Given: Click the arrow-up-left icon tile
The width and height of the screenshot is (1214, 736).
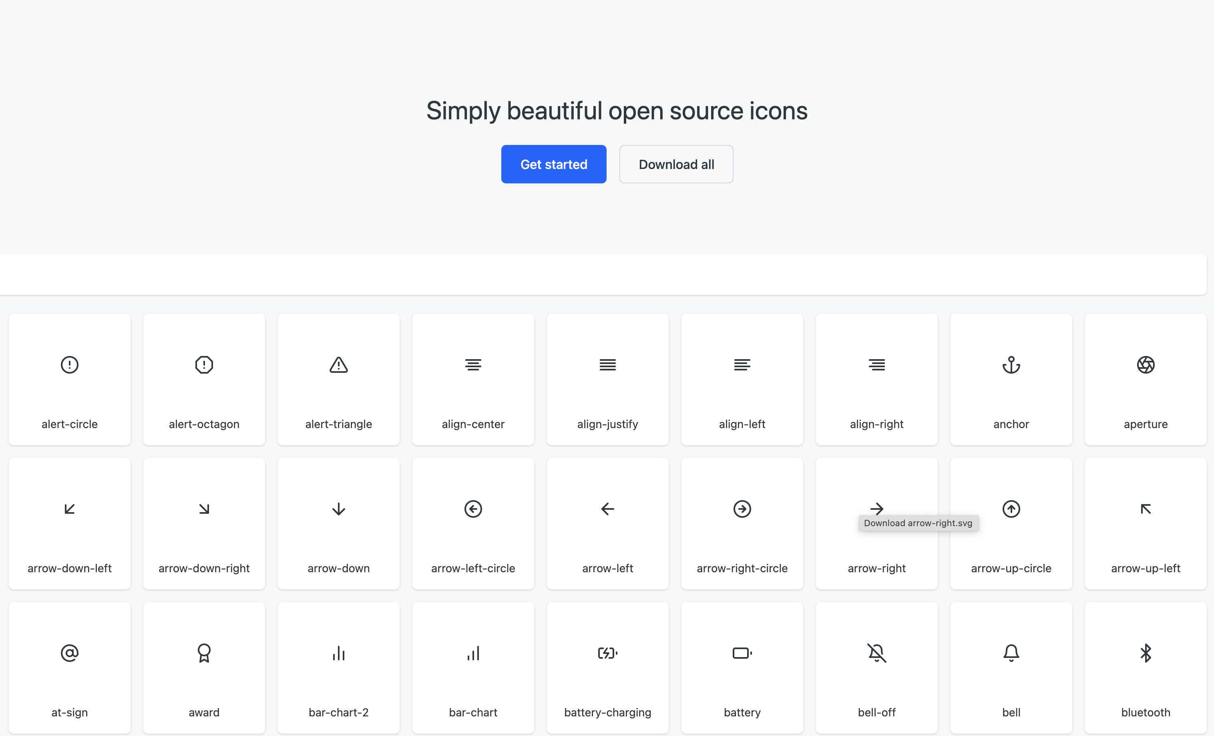Looking at the screenshot, I should [x=1146, y=523].
